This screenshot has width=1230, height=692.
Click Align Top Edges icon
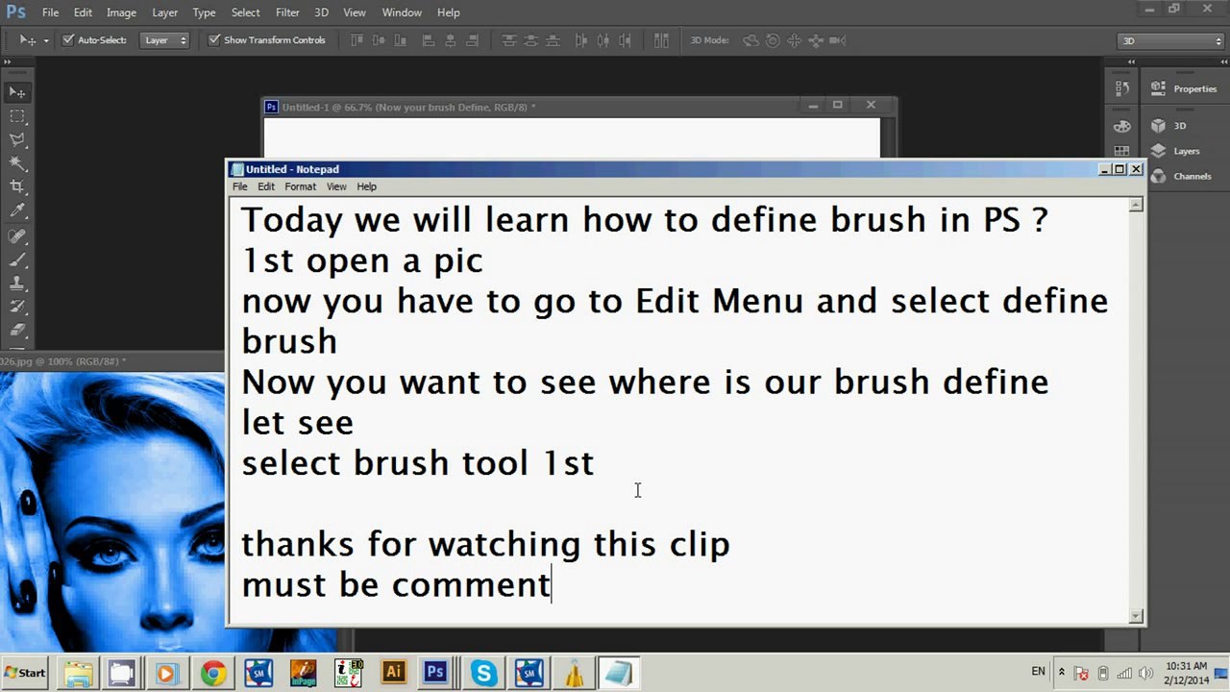tap(357, 40)
